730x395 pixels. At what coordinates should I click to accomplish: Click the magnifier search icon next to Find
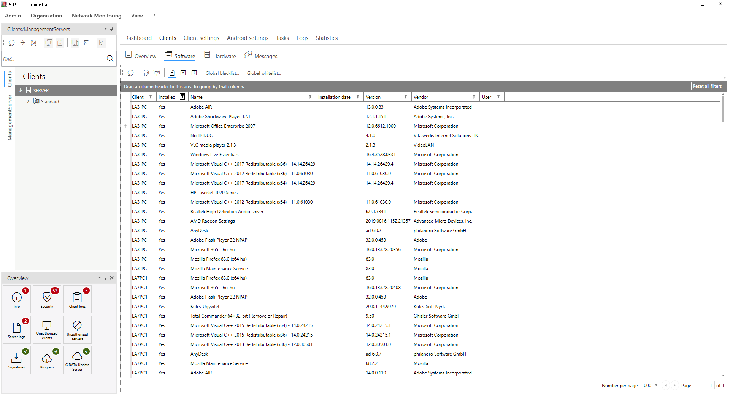coord(110,59)
